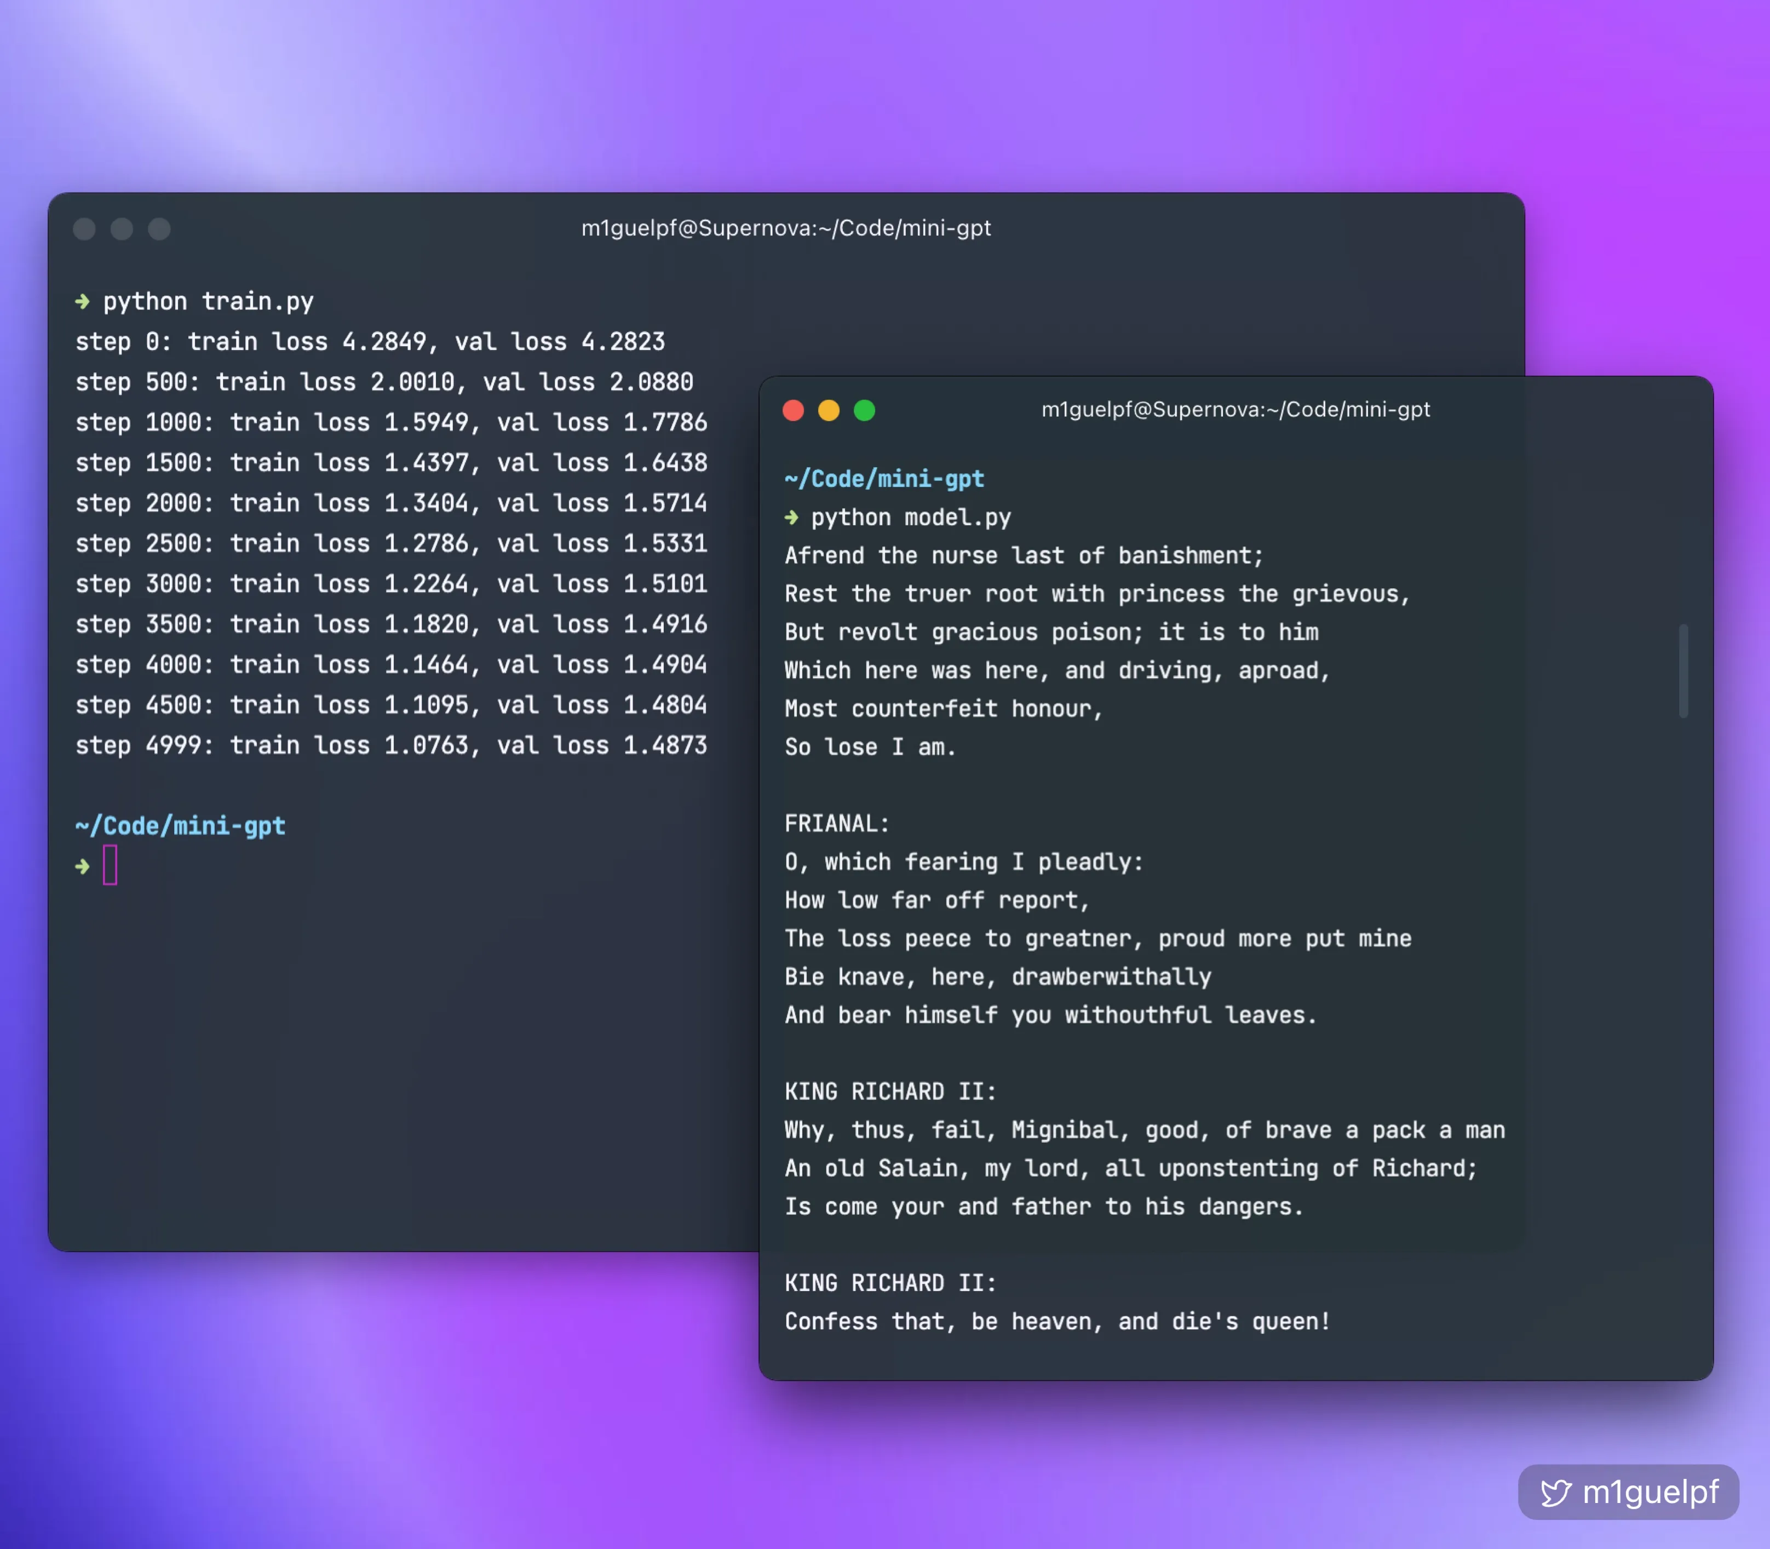Image resolution: width=1770 pixels, height=1549 pixels.
Task: Maximize front terminal using green button
Action: [864, 411]
